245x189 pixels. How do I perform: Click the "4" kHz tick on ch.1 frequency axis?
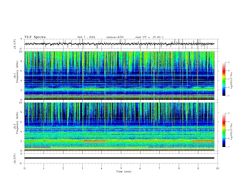22,81
